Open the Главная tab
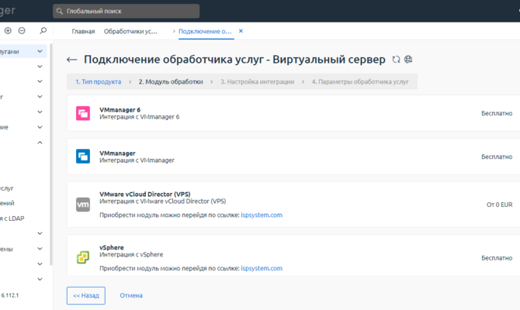520x310 pixels. (x=83, y=32)
